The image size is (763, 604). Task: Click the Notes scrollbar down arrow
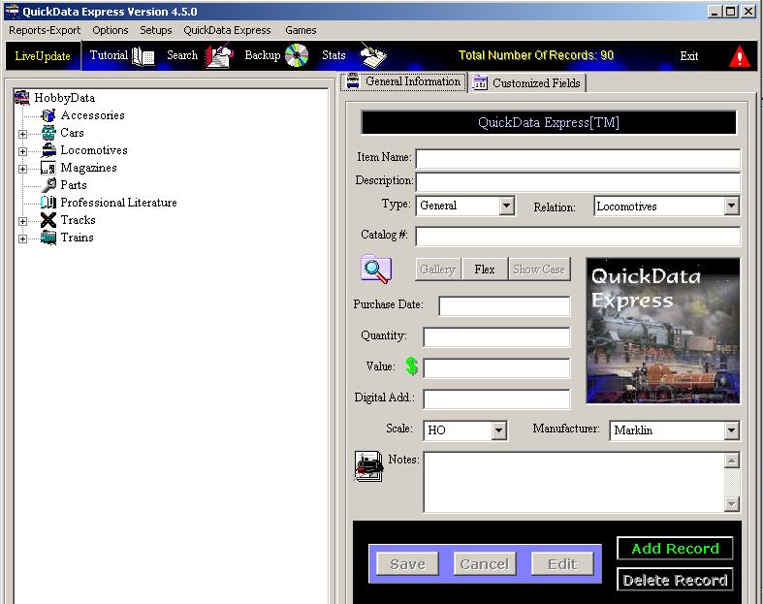[732, 503]
